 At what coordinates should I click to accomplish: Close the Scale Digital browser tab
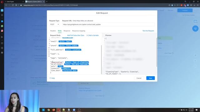click(23, 2)
